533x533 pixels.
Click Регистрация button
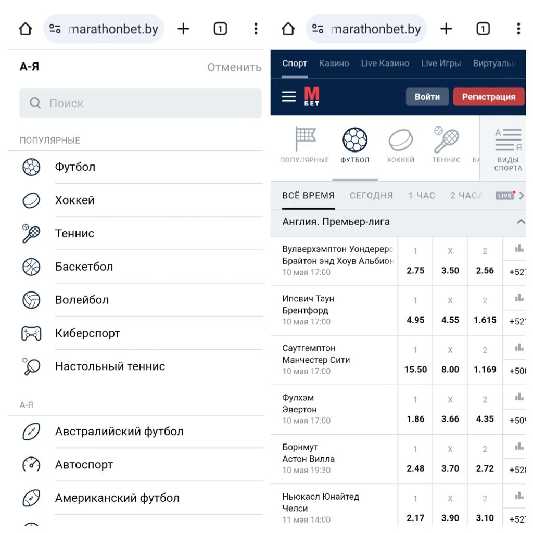(489, 97)
